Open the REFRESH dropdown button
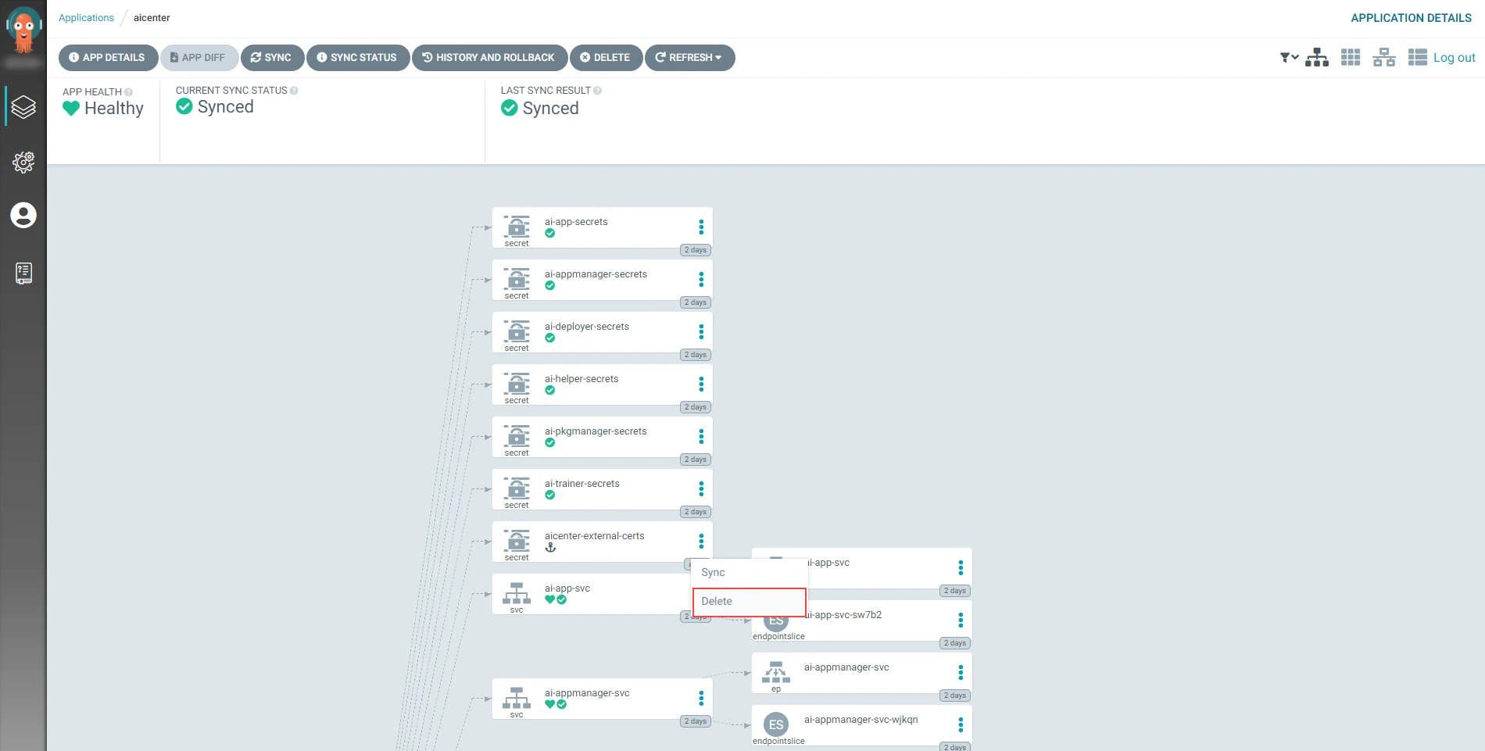Viewport: 1485px width, 751px height. tap(689, 58)
